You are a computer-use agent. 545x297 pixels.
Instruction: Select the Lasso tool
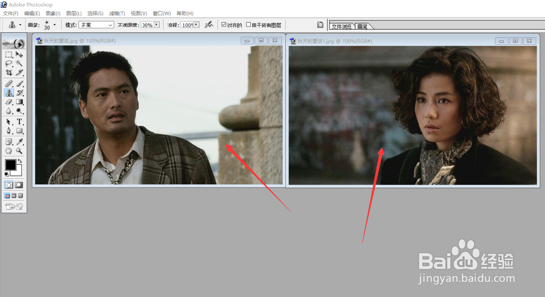9,63
